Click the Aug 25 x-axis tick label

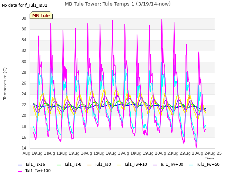[215, 153]
